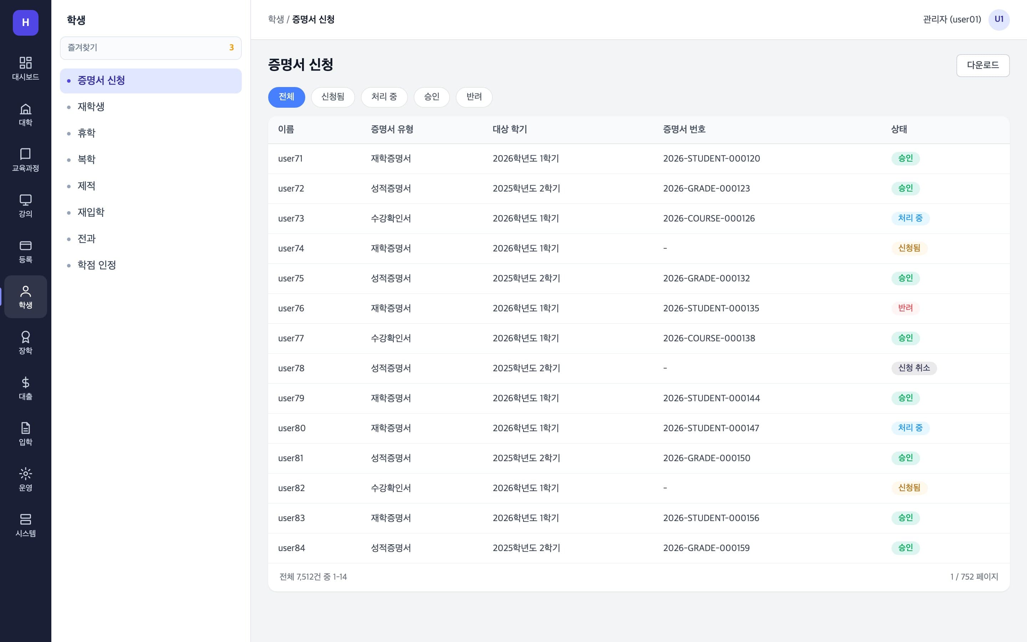Click 2026-STUDENT-000144 certificate number
This screenshot has width=1027, height=642.
[x=711, y=398]
